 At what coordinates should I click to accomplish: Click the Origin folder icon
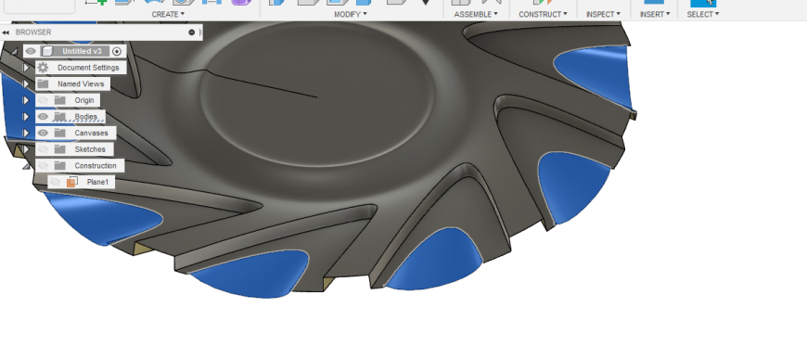[x=60, y=100]
